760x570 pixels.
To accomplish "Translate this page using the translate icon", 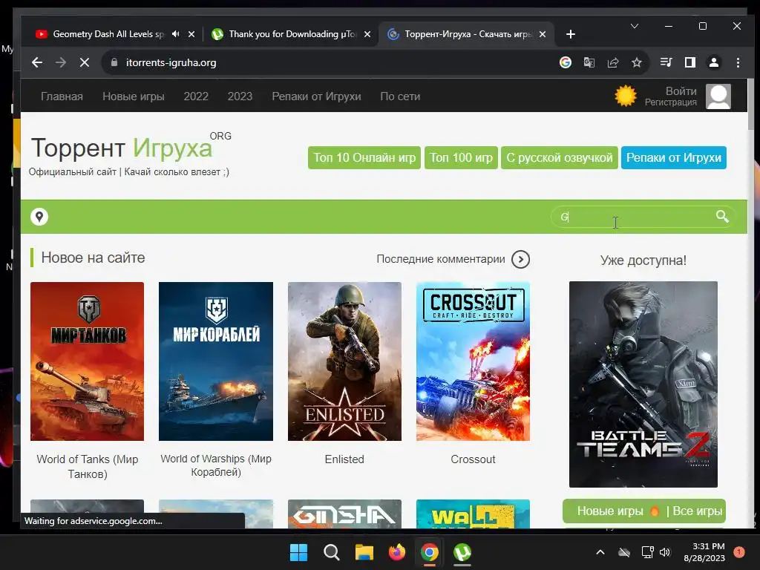I will click(589, 62).
